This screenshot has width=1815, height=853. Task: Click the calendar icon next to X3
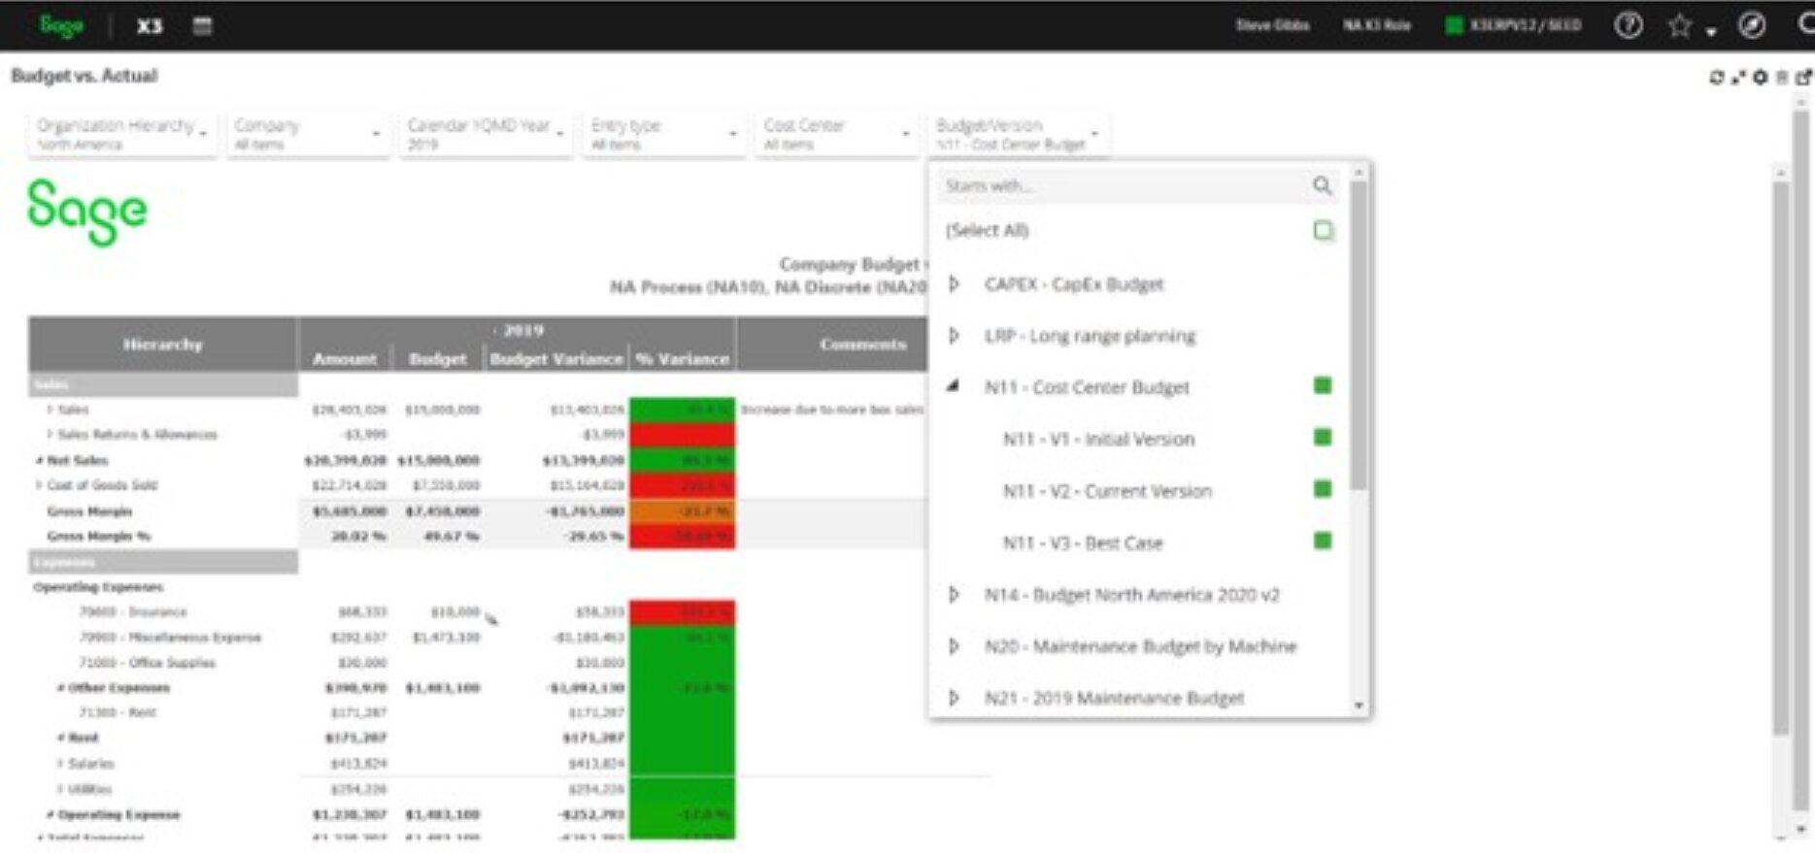202,26
